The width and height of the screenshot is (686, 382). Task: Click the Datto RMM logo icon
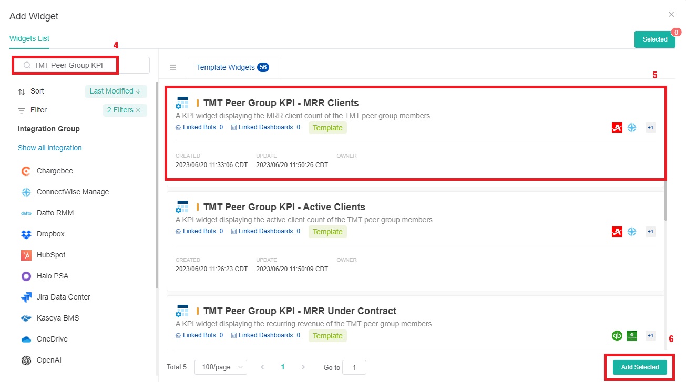(26, 213)
